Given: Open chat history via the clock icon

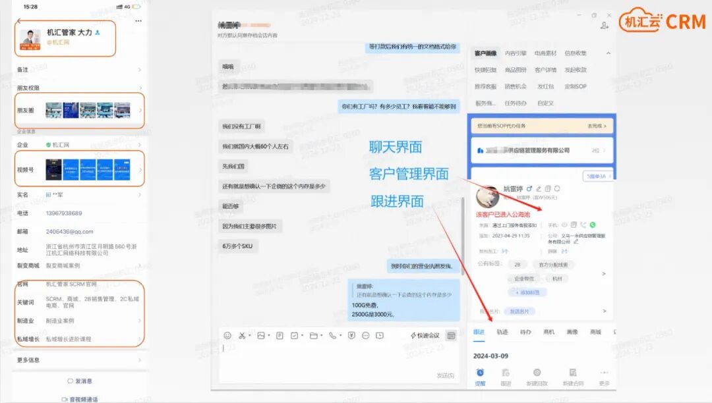Looking at the screenshot, I should click(x=380, y=336).
